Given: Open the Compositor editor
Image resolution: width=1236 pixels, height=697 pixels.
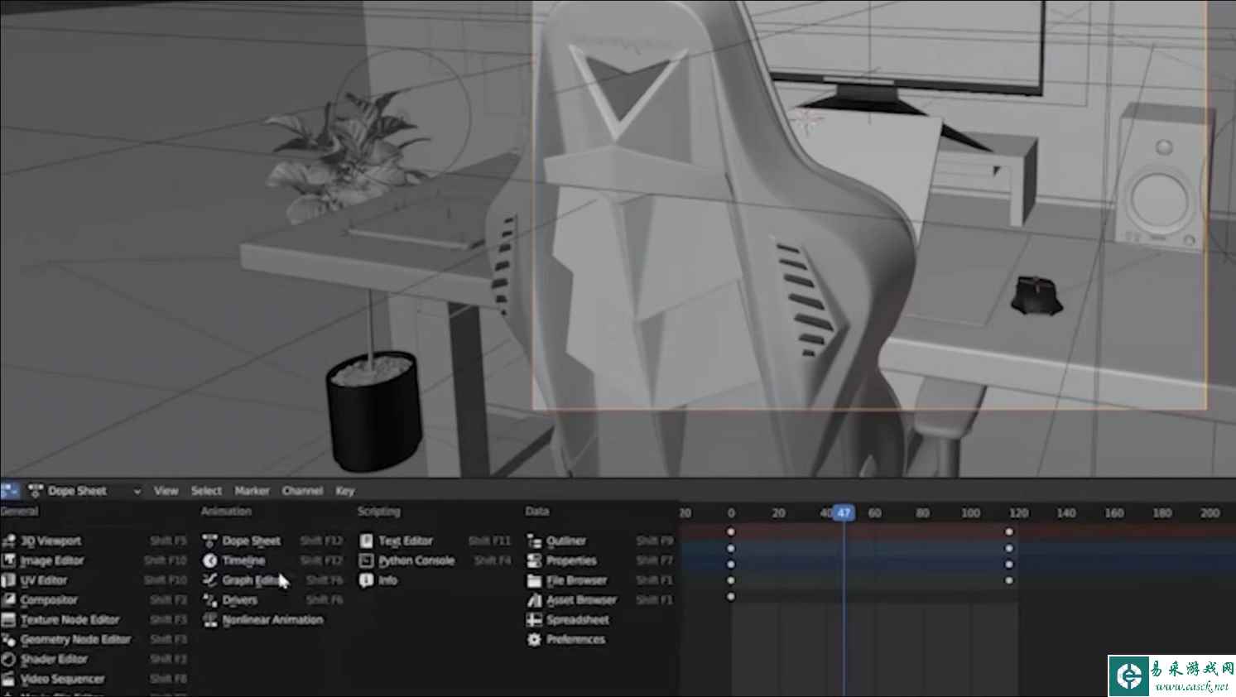Looking at the screenshot, I should (x=48, y=600).
